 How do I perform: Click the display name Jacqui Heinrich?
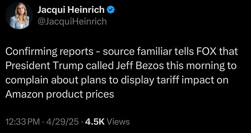71,10
